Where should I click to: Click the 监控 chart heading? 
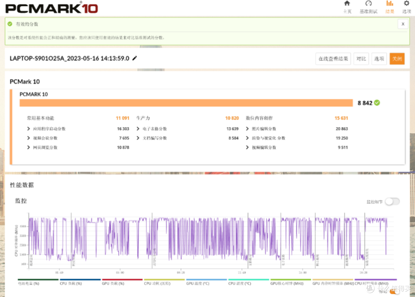pyautogui.click(x=21, y=201)
